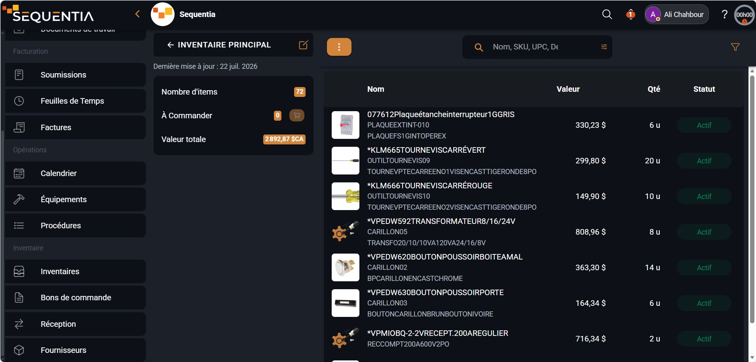Open the notifications bell with badge

click(631, 15)
